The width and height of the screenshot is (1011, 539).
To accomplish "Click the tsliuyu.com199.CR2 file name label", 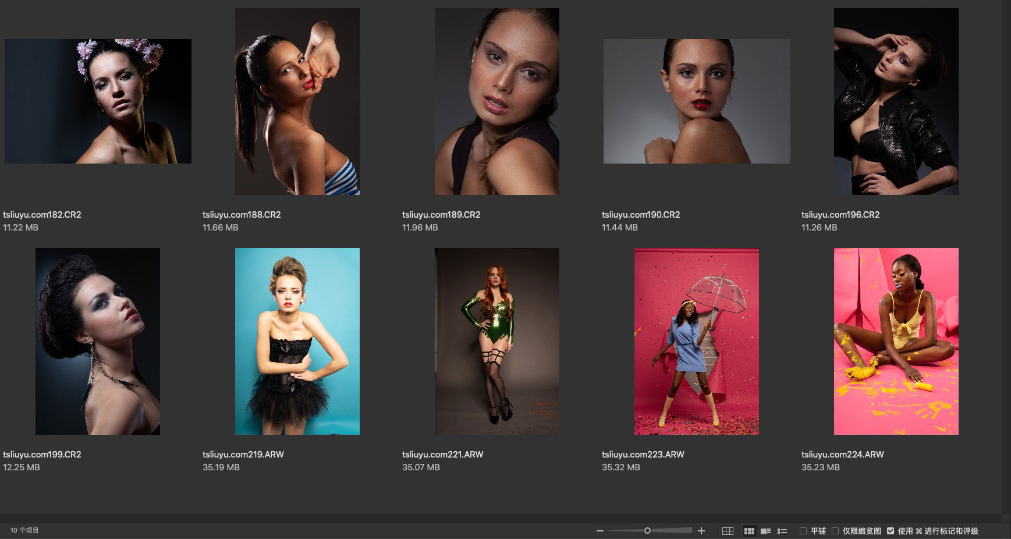I will (42, 455).
